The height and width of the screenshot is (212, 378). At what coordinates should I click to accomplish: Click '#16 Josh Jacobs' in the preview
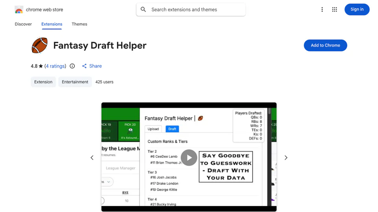(x=163, y=177)
